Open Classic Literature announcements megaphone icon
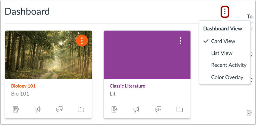256x125 pixels. tap(136, 109)
